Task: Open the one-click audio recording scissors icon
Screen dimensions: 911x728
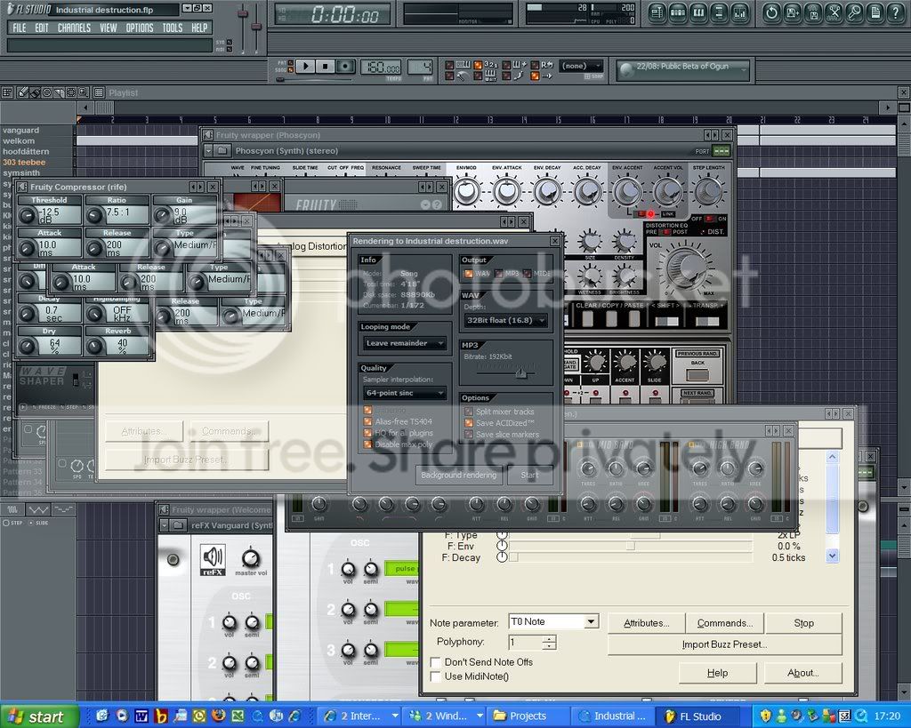Action: pos(834,12)
